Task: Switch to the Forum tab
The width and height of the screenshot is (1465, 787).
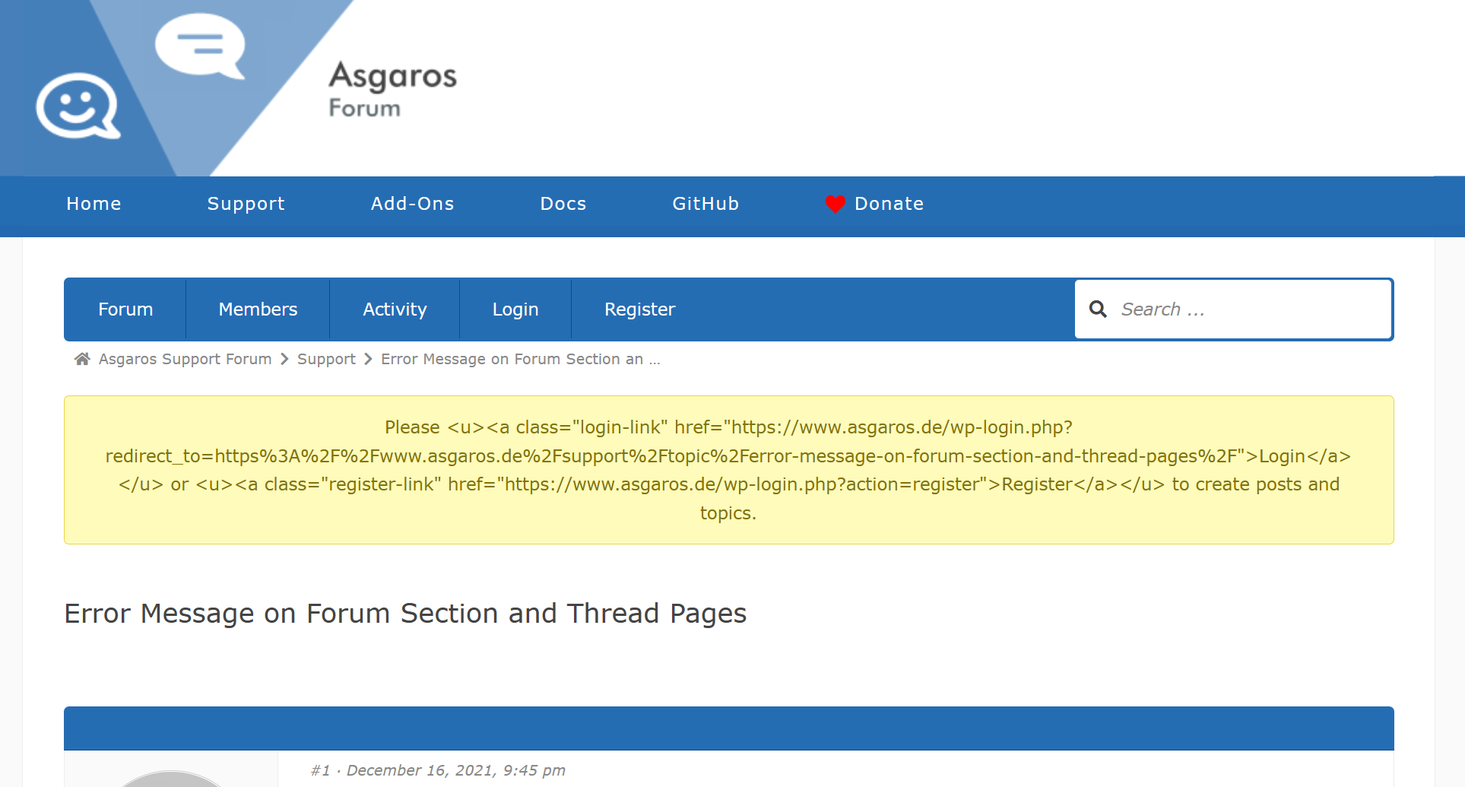Action: [125, 309]
